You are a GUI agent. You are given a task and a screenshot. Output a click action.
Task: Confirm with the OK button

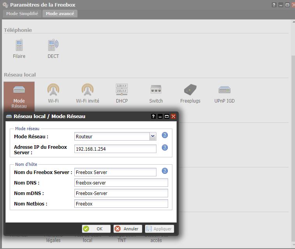click(96, 229)
